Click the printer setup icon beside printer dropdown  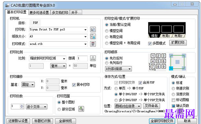[x=93, y=30]
